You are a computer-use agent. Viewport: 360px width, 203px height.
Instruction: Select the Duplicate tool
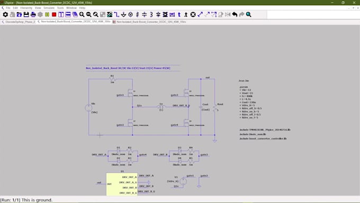tap(200, 14)
